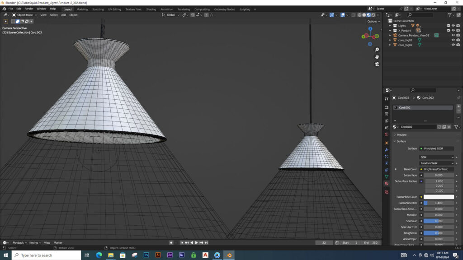Click the Subsurface Color white swatch

click(x=439, y=197)
